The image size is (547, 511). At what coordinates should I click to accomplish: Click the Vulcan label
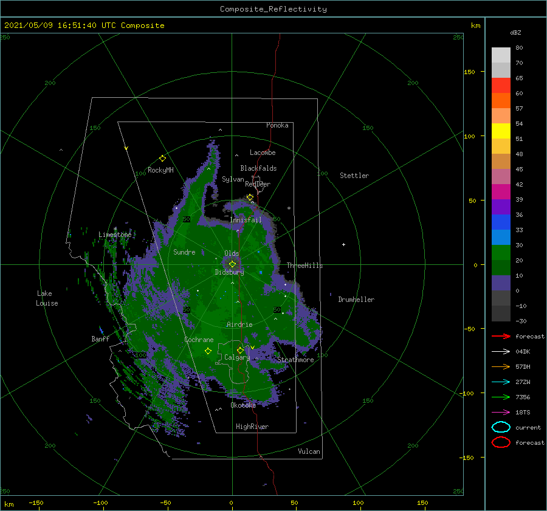click(309, 451)
